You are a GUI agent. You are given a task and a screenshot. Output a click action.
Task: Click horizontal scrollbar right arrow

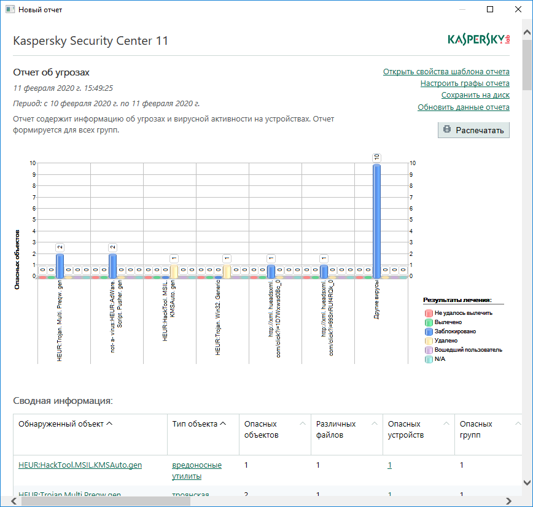coord(509,501)
